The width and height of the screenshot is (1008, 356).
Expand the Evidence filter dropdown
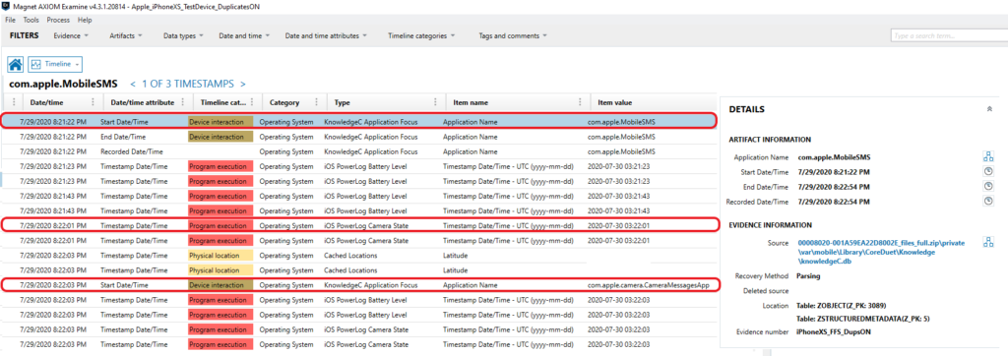tap(71, 36)
